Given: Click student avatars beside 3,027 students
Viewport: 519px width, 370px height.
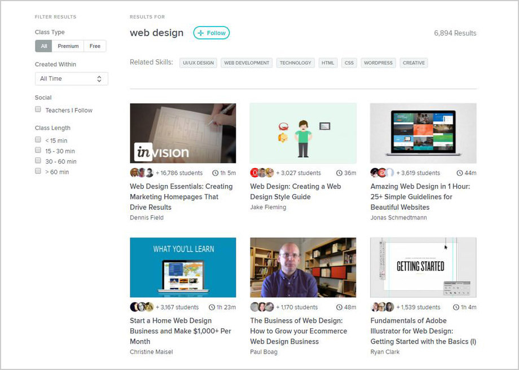Looking at the screenshot, I should click(262, 173).
